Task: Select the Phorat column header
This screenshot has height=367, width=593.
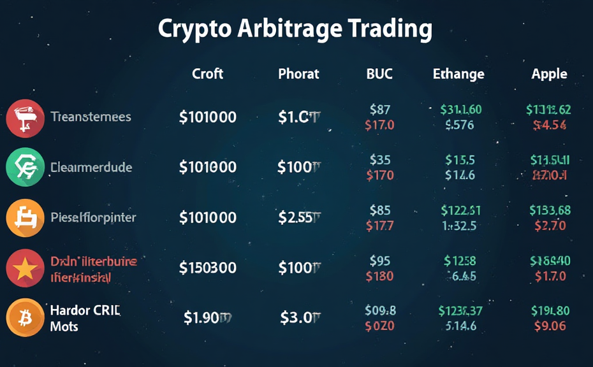Action: (298, 74)
